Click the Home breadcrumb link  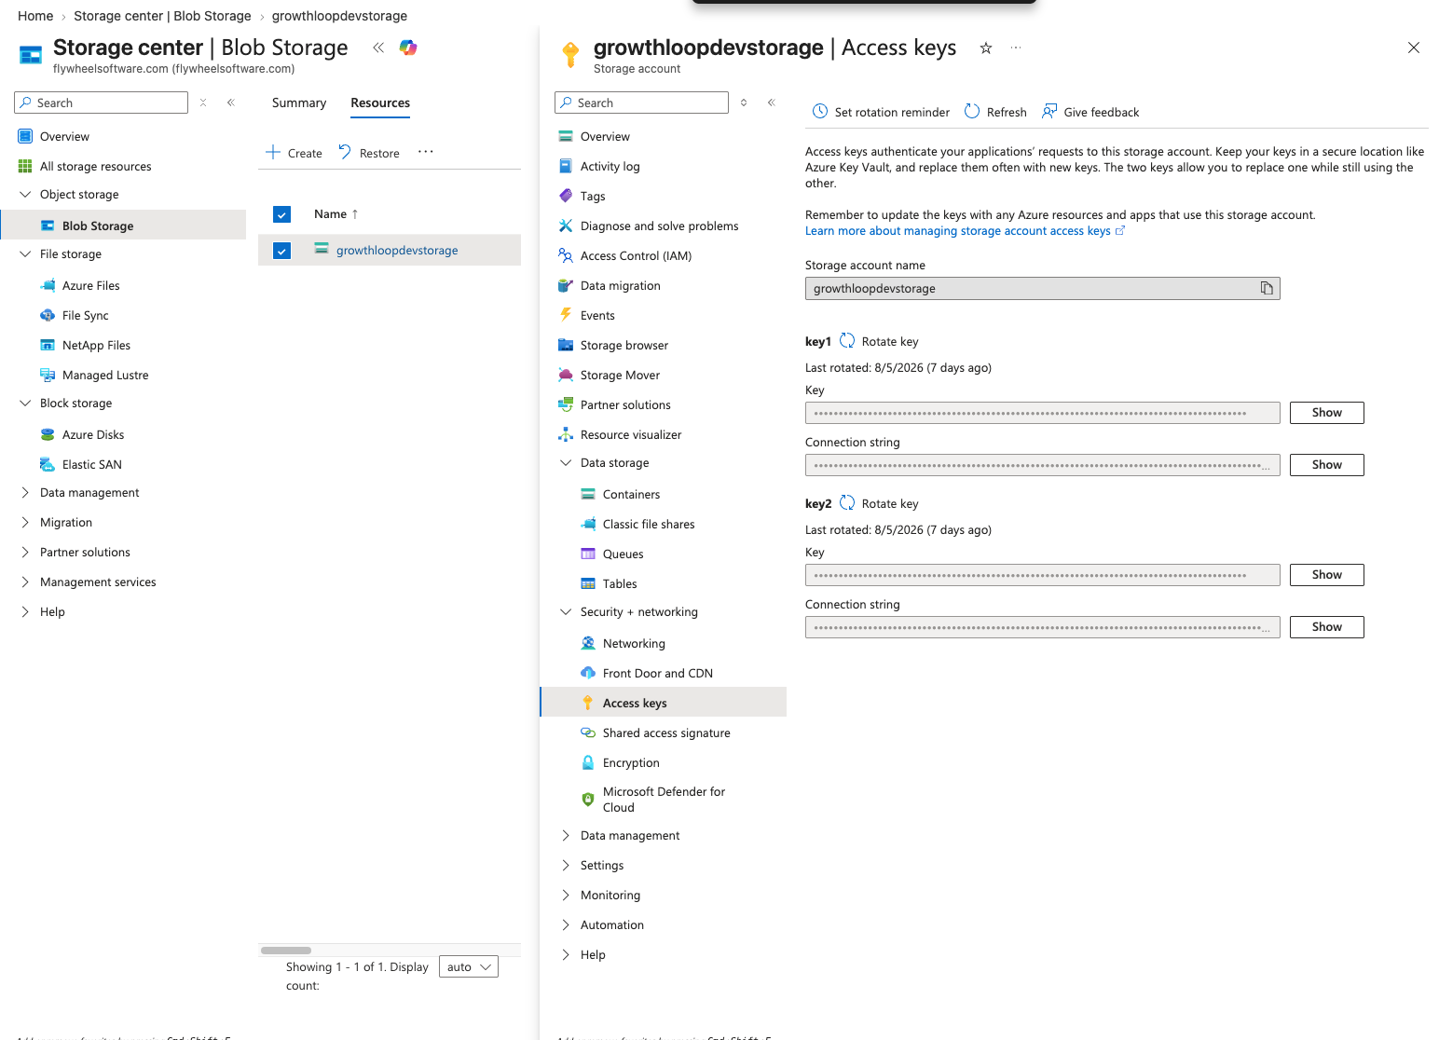35,16
